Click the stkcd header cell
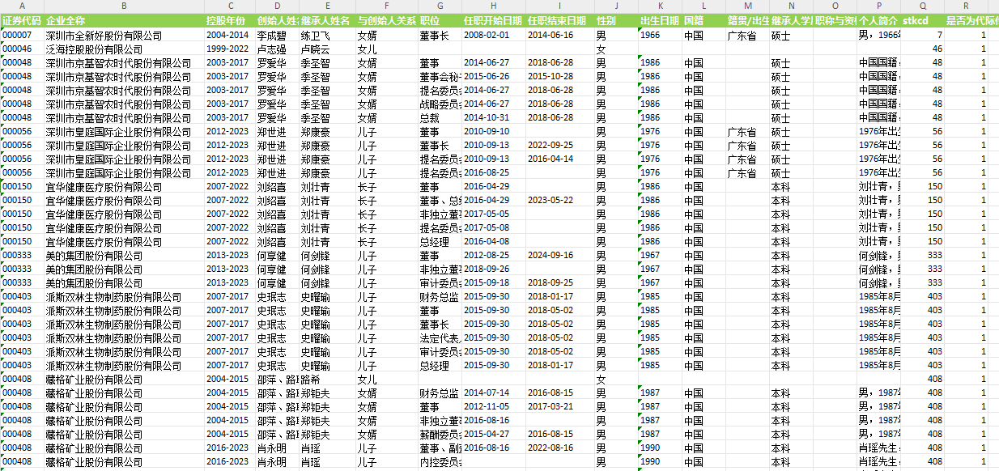Screen dimensions: 999x471 click(x=923, y=19)
